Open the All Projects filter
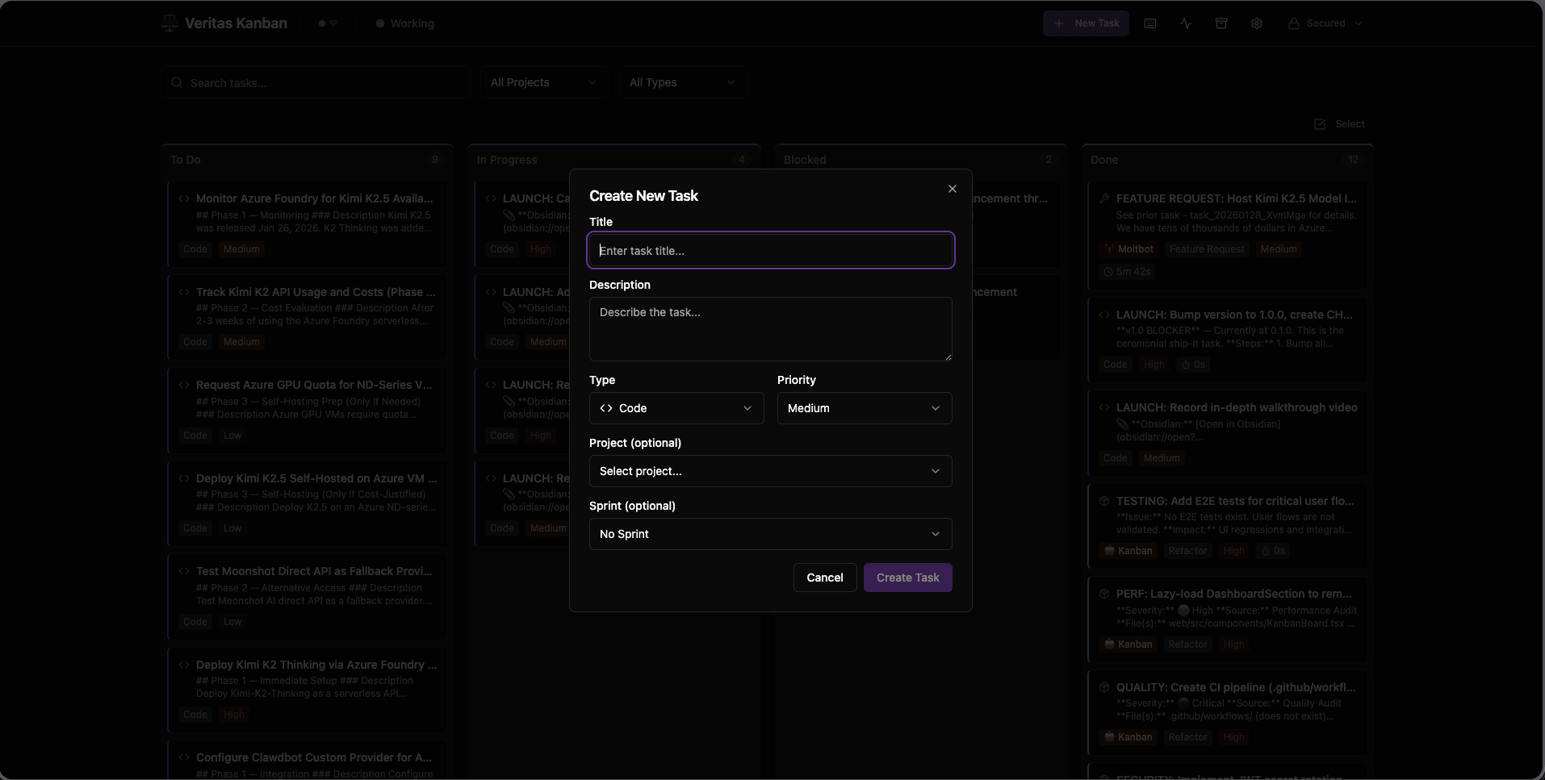 [x=543, y=82]
